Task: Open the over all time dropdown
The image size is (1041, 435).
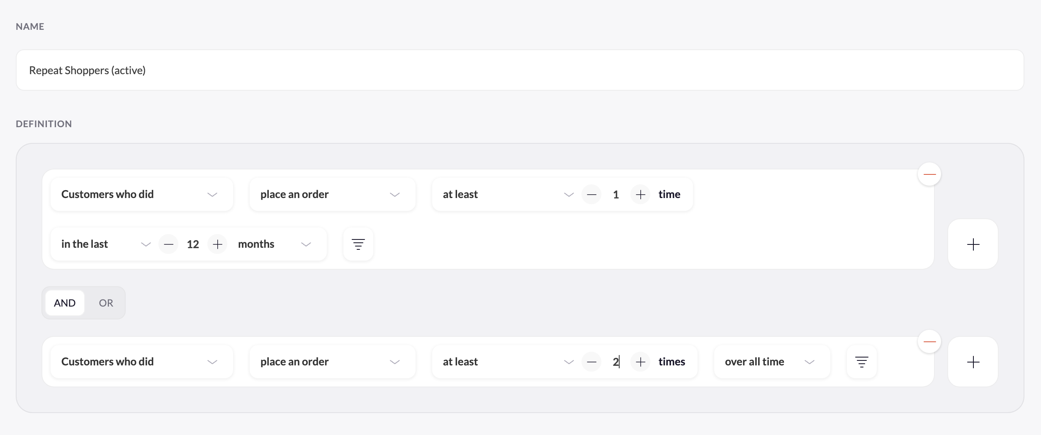Action: click(772, 362)
